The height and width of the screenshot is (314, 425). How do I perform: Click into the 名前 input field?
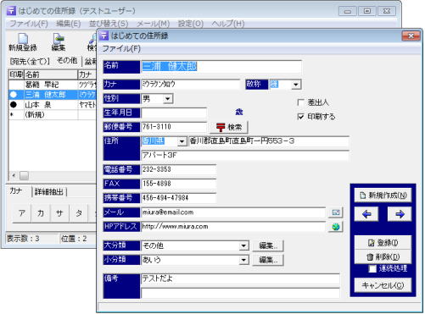point(221,67)
